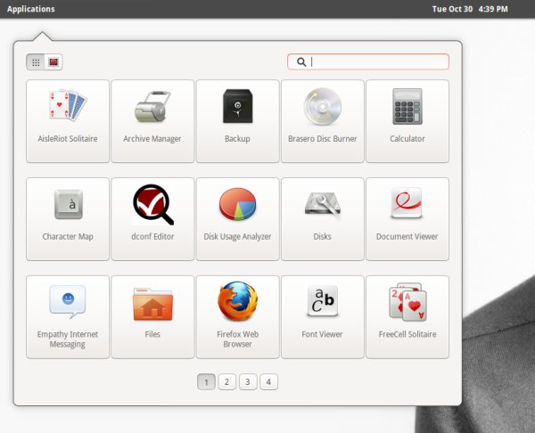Click the application search field
Image resolution: width=535 pixels, height=433 pixels.
367,61
